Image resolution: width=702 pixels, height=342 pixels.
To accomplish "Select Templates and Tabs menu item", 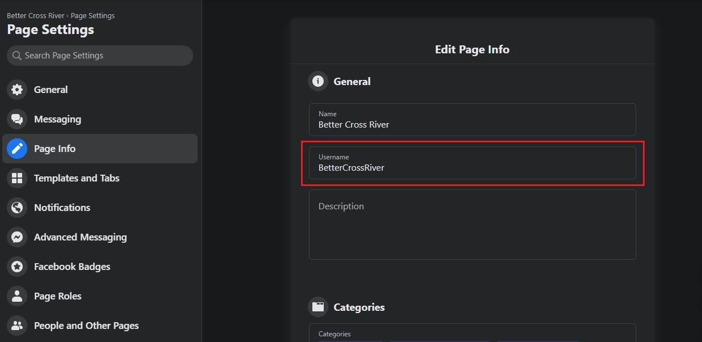I will click(77, 178).
